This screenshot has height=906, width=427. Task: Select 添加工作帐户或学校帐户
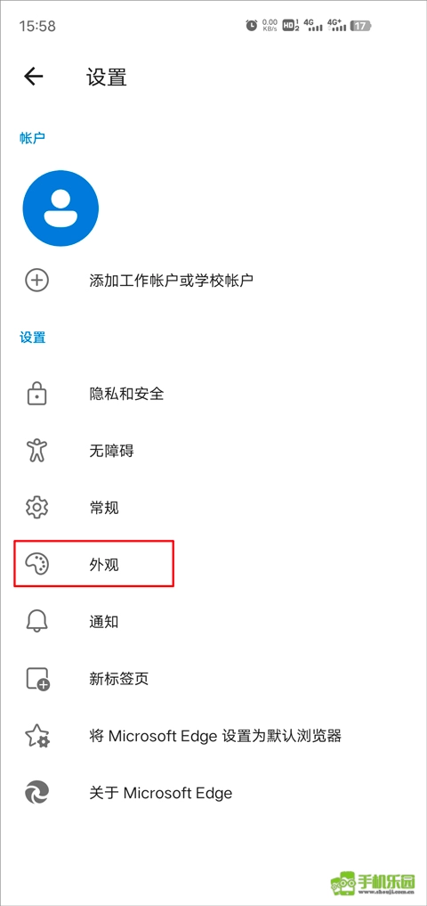click(x=213, y=281)
